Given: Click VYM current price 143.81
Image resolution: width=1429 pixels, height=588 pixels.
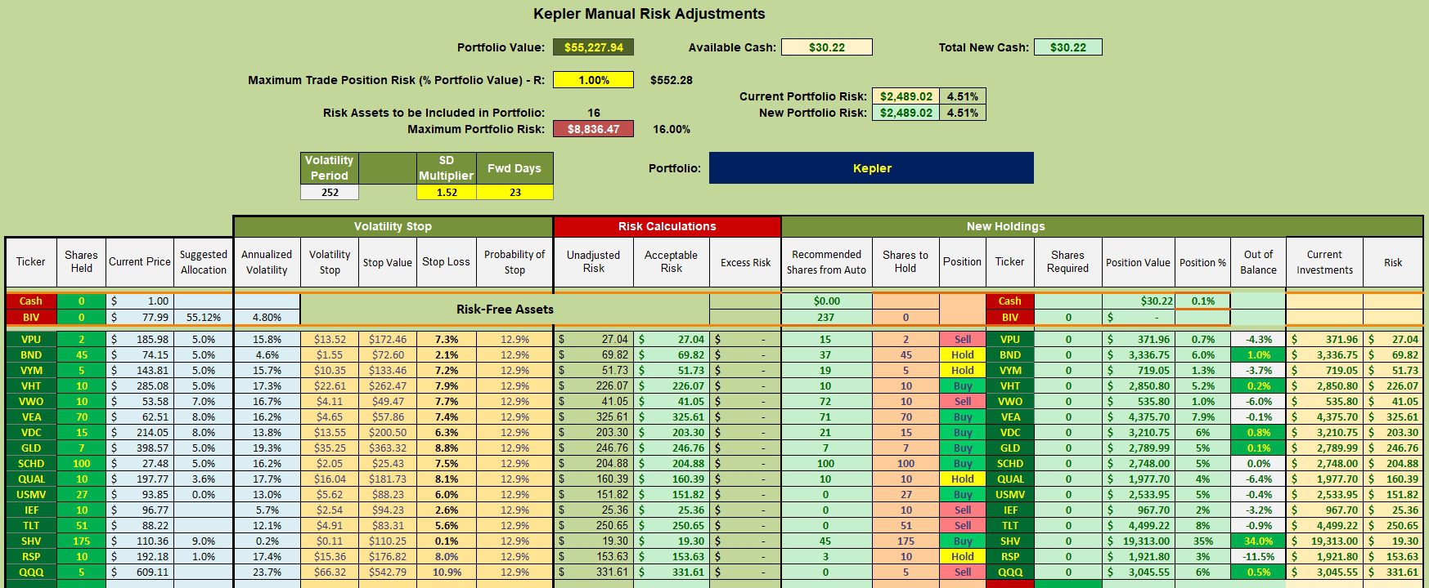Looking at the screenshot, I should (x=140, y=371).
